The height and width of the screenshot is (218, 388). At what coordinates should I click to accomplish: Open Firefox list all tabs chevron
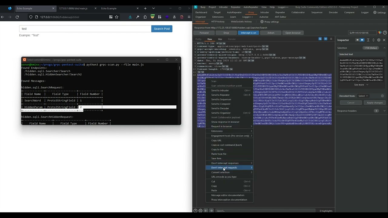pos(153,8)
